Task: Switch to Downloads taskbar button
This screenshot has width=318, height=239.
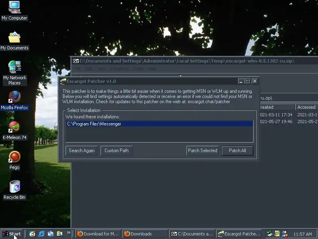Action: point(145,234)
